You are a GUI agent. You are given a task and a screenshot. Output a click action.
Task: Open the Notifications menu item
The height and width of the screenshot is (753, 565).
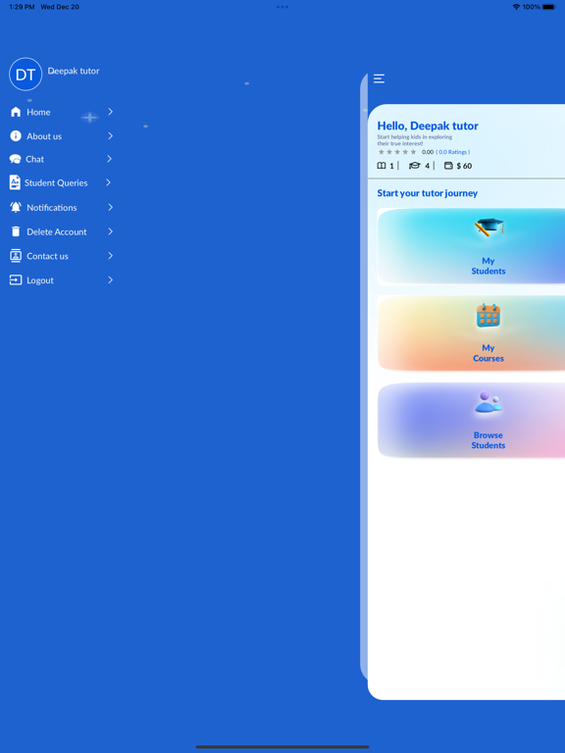click(62, 207)
